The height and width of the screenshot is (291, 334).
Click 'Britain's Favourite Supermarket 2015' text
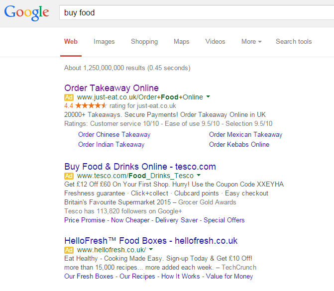(117, 202)
